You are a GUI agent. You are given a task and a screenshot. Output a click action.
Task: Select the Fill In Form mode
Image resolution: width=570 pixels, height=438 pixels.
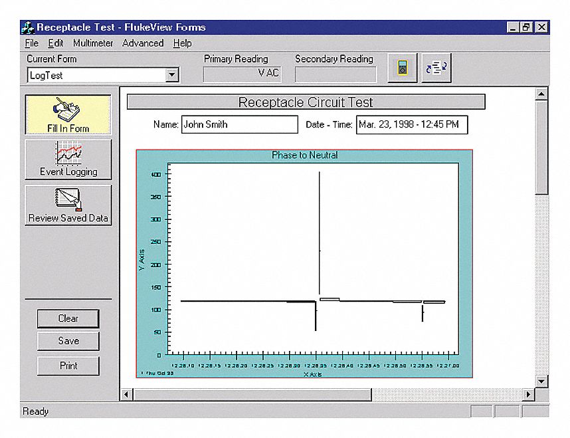[68, 114]
